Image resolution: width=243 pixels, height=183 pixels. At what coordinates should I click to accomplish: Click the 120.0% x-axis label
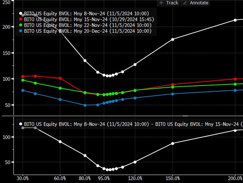[135, 179]
